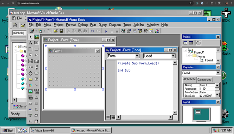
Task: Click the Save Project floppy icon
Action: point(61,31)
